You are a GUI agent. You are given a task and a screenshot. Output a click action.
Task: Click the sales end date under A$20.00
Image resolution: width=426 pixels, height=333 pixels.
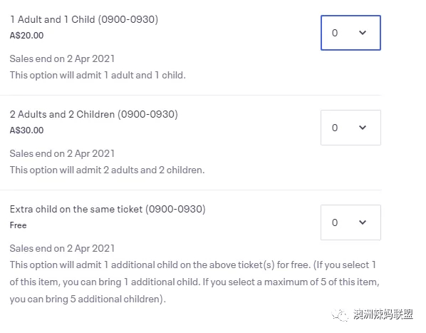click(x=62, y=59)
